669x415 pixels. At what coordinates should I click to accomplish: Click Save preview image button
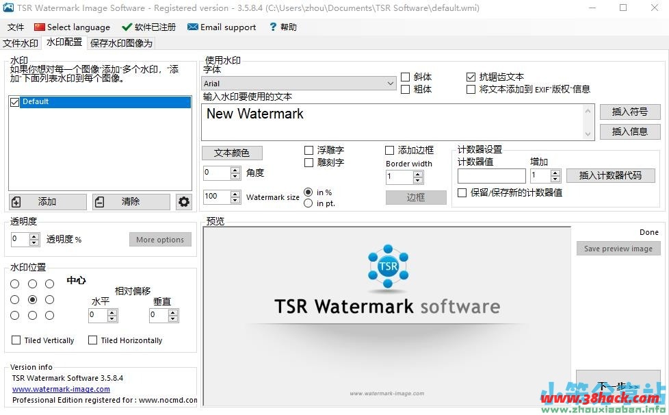pyautogui.click(x=618, y=249)
